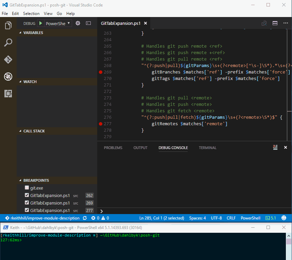
Task: Clear the Debug Console output
Action: click(x=275, y=147)
